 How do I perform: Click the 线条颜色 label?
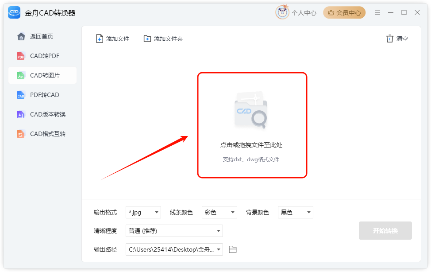coord(181,212)
